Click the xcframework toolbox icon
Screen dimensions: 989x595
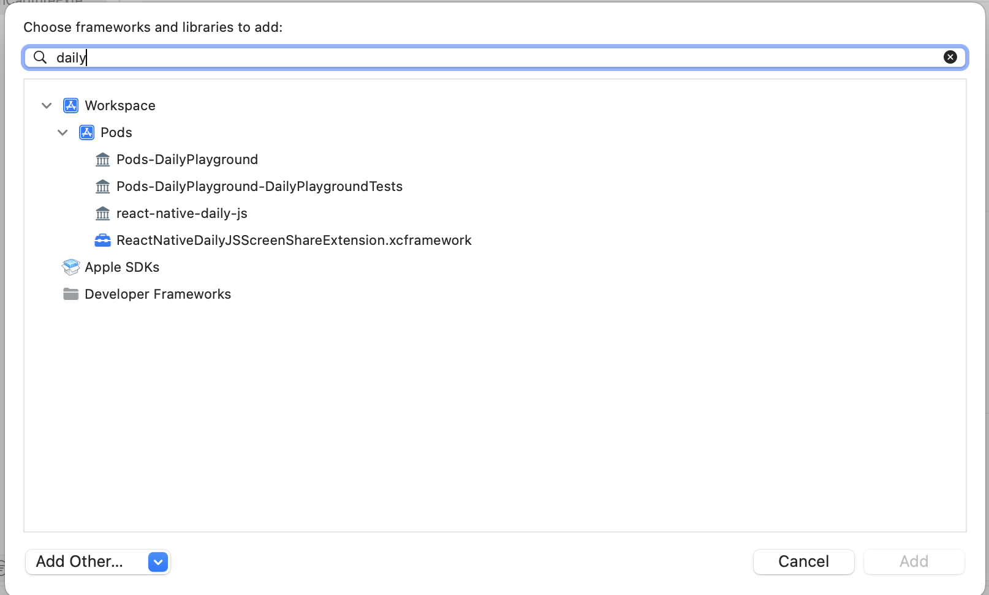click(x=103, y=241)
